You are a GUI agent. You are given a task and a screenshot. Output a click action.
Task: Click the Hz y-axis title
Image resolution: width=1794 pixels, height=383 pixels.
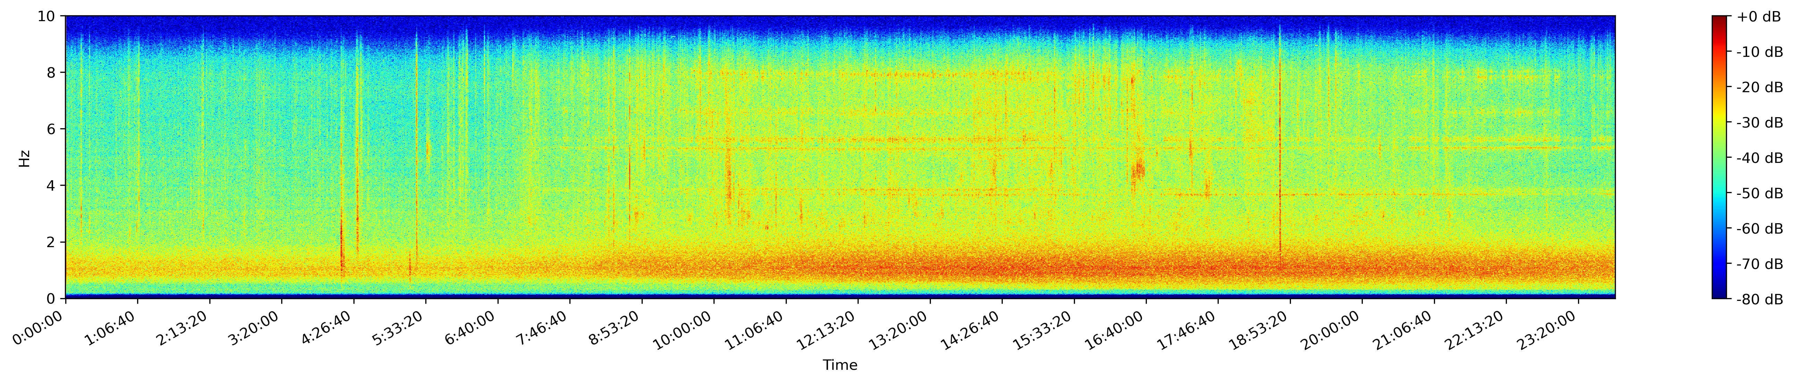click(x=24, y=158)
